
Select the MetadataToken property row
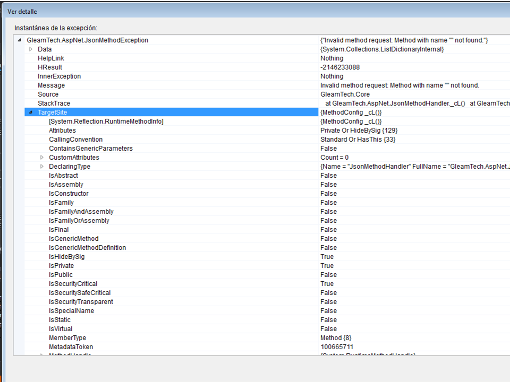point(71,347)
